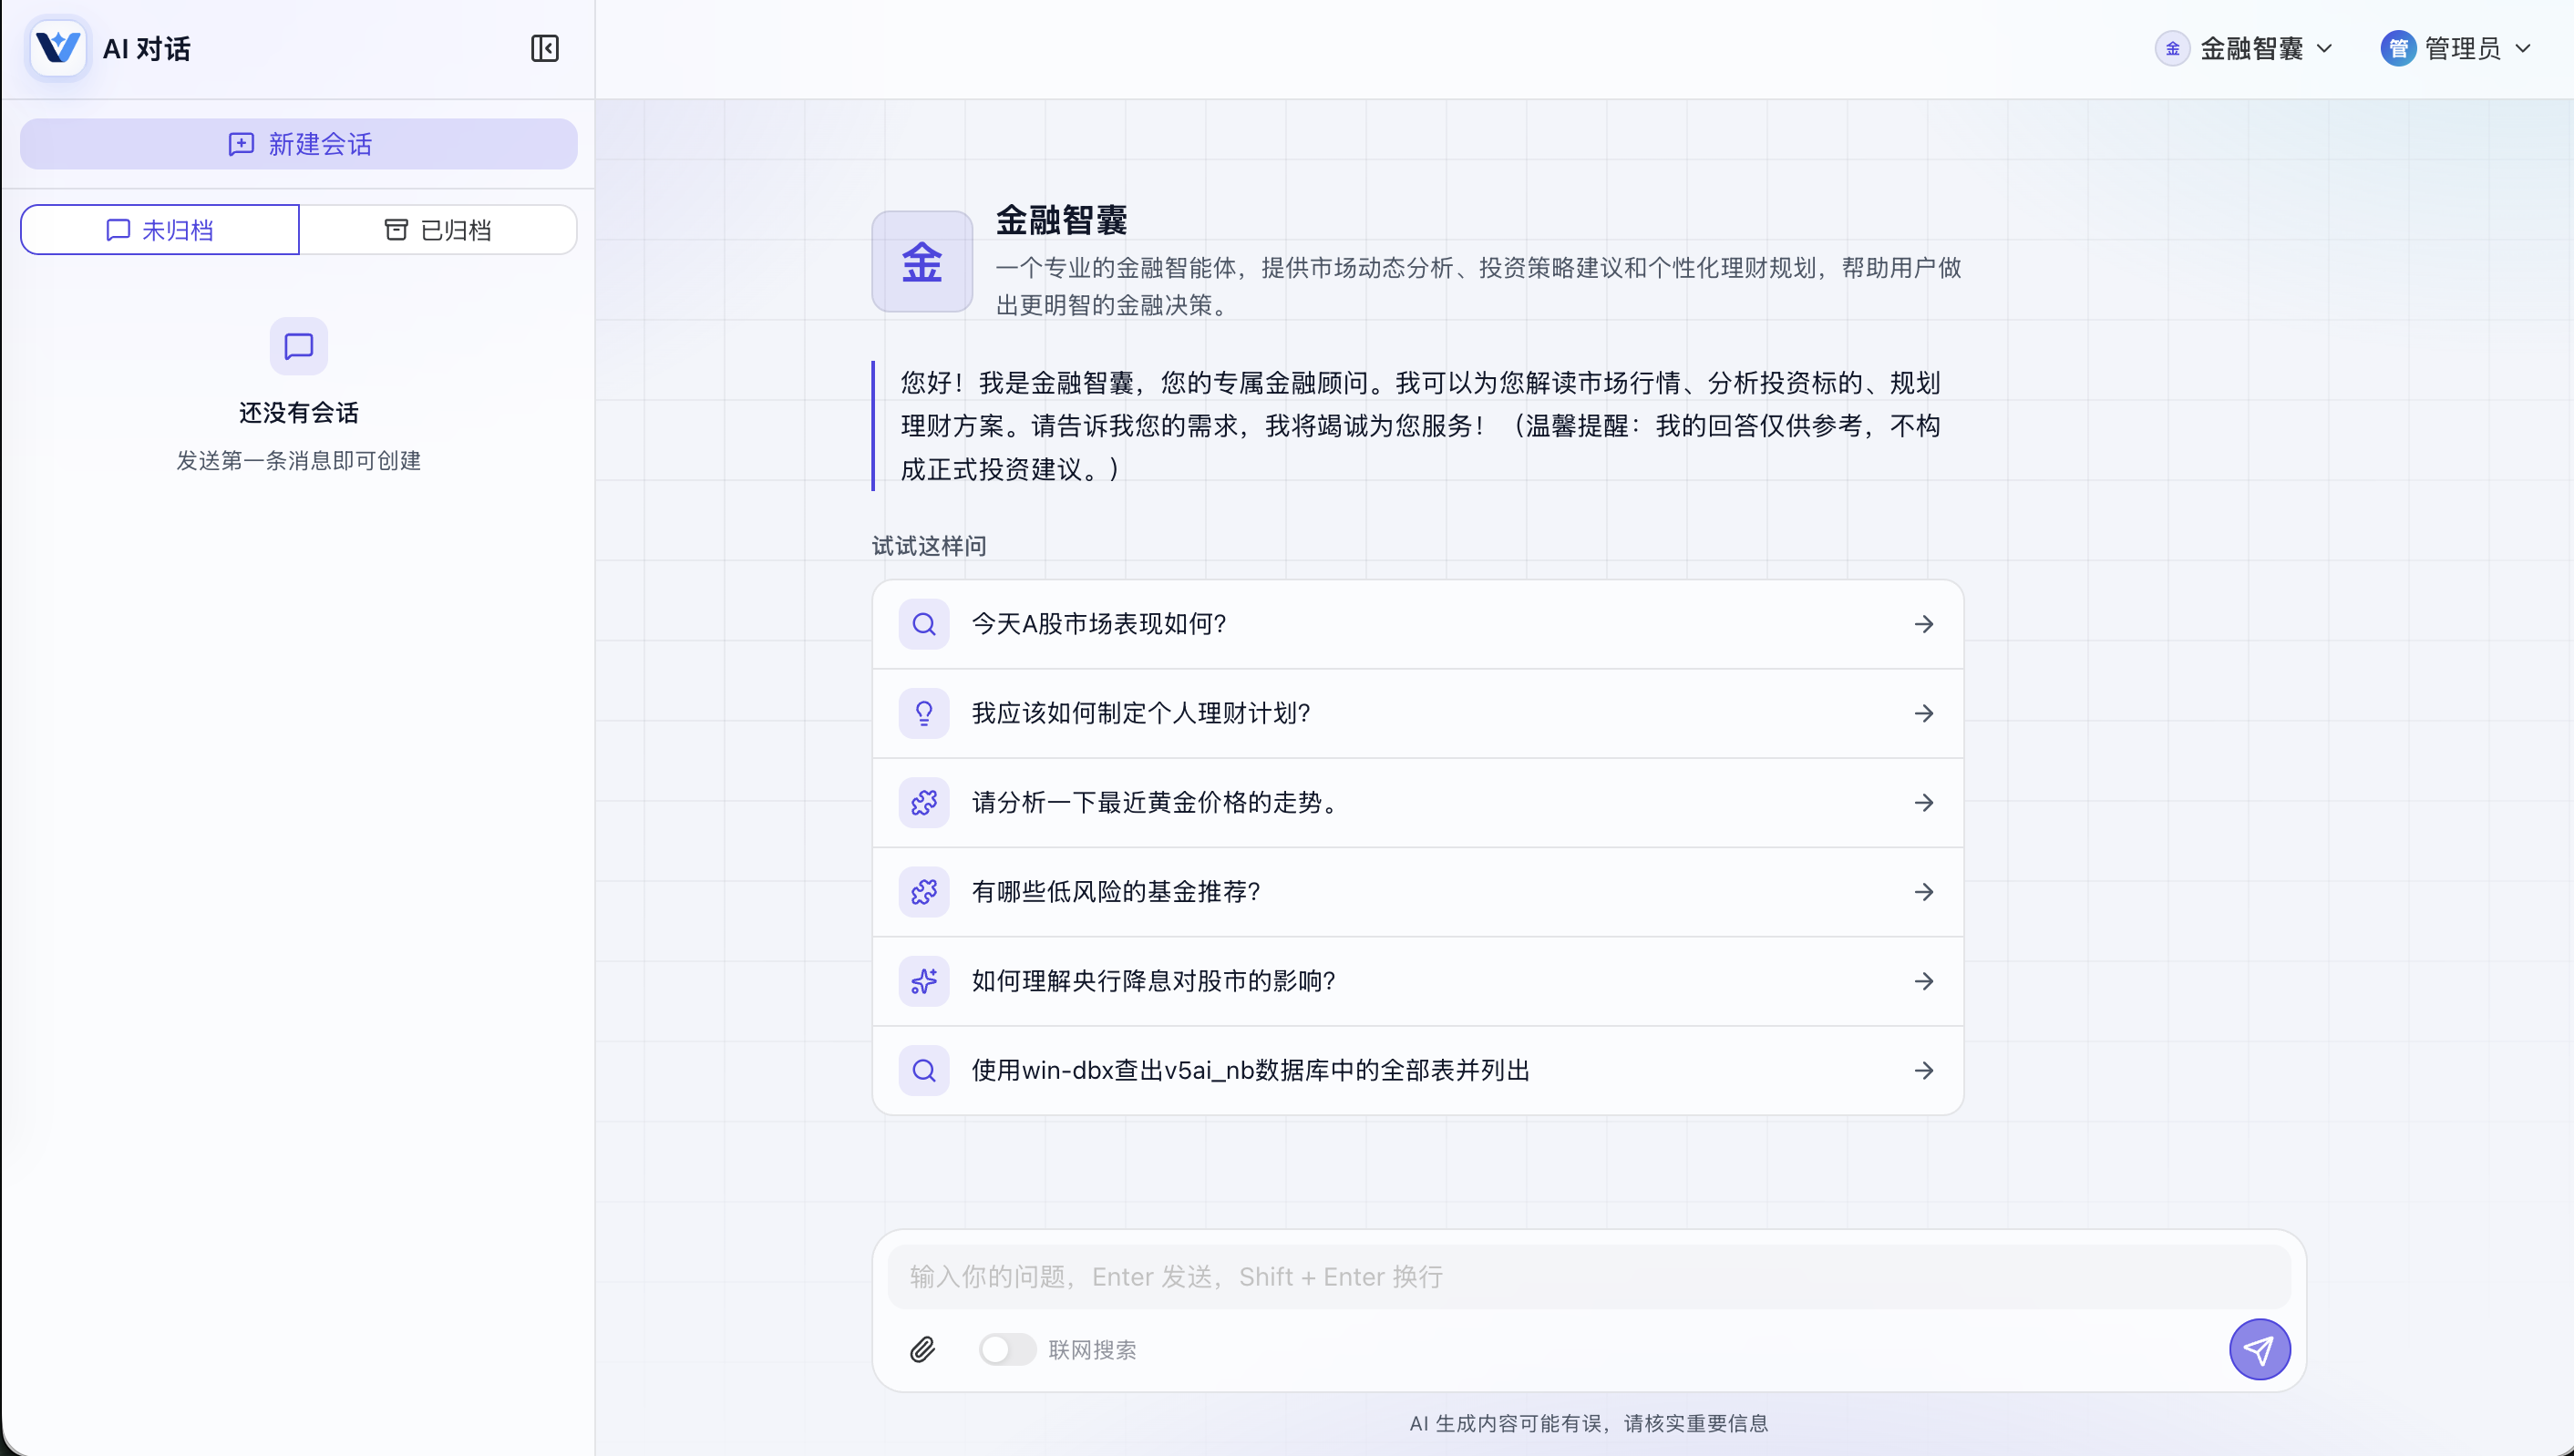Viewport: 2574px width, 1456px height.
Task: Click the AI 对话 title
Action: (x=146, y=48)
